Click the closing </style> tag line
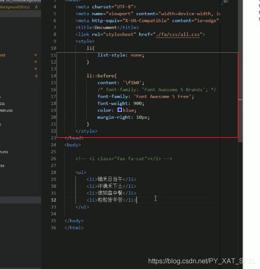Image resolution: width=260 pixels, height=269 pixels. click(86, 131)
